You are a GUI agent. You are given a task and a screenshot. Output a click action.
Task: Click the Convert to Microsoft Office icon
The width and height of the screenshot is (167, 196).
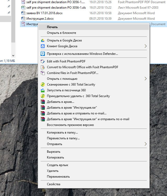(x=43, y=67)
